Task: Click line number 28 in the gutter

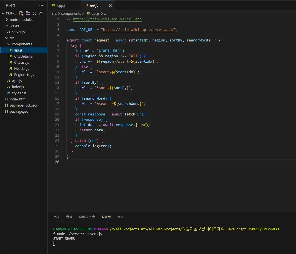Action: pyautogui.click(x=57, y=162)
